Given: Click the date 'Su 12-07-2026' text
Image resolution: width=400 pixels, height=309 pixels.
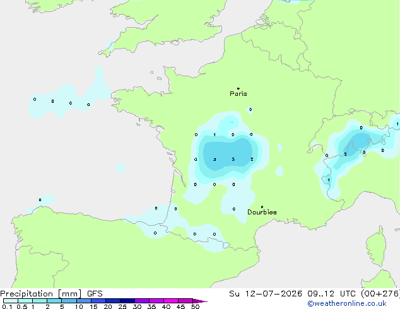Looking at the screenshot, I should 266,294.
